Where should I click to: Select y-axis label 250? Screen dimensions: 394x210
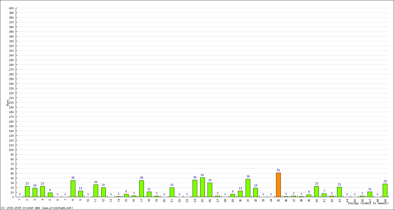tap(11, 79)
